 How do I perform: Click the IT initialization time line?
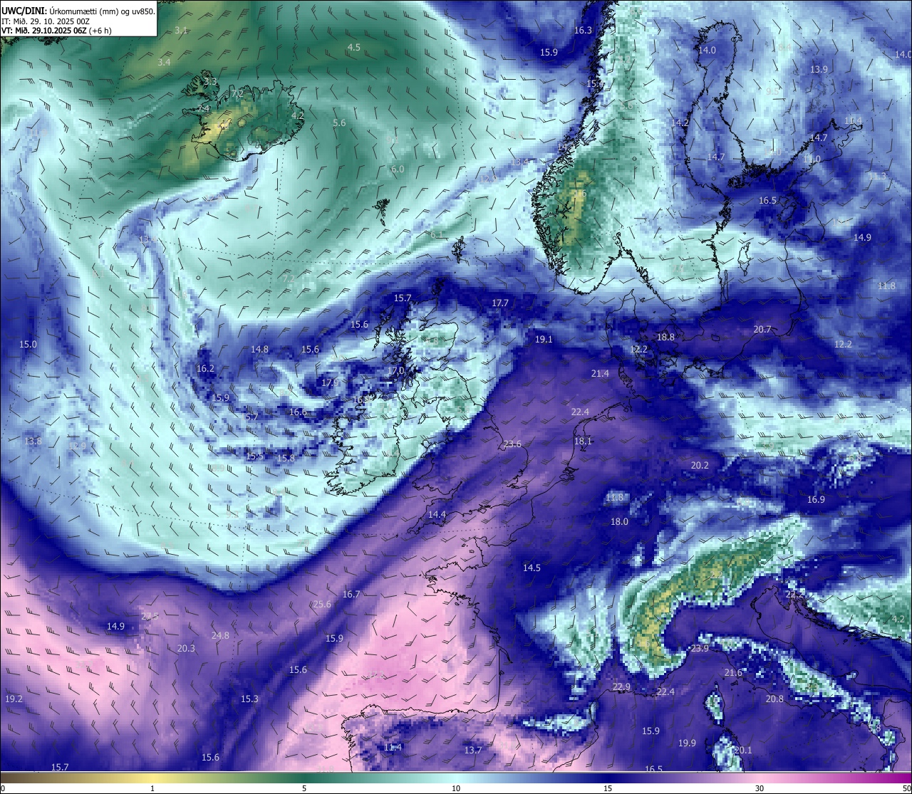tap(45, 21)
